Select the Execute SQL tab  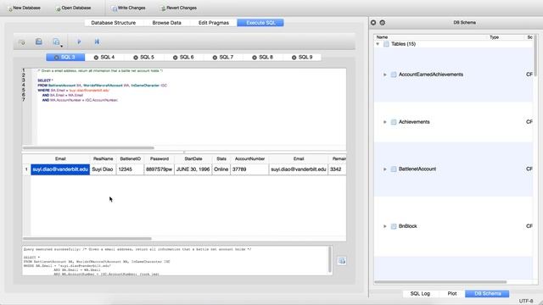pos(260,23)
